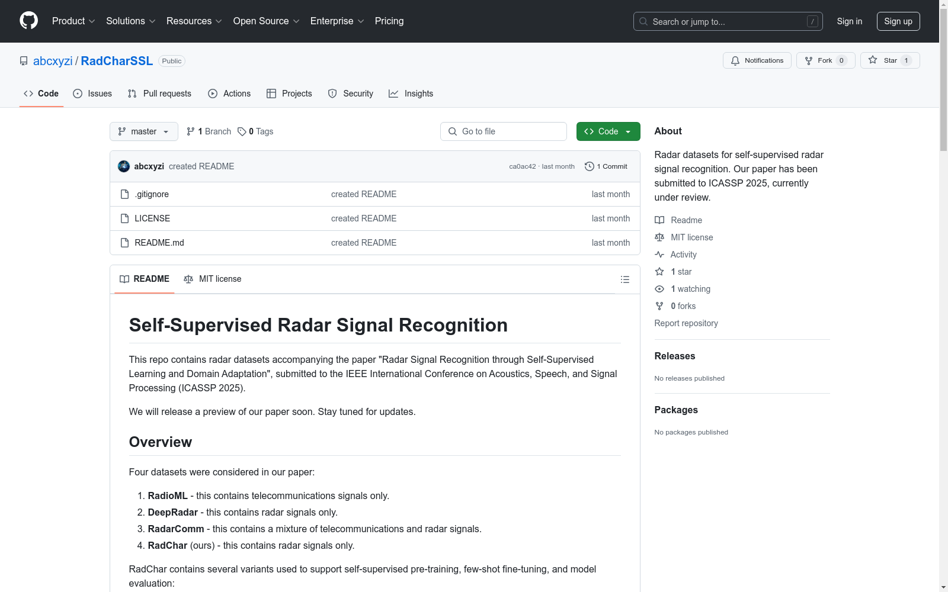Screen dimensions: 948x592
Task: Open the 0 Tags link
Action: coord(255,131)
